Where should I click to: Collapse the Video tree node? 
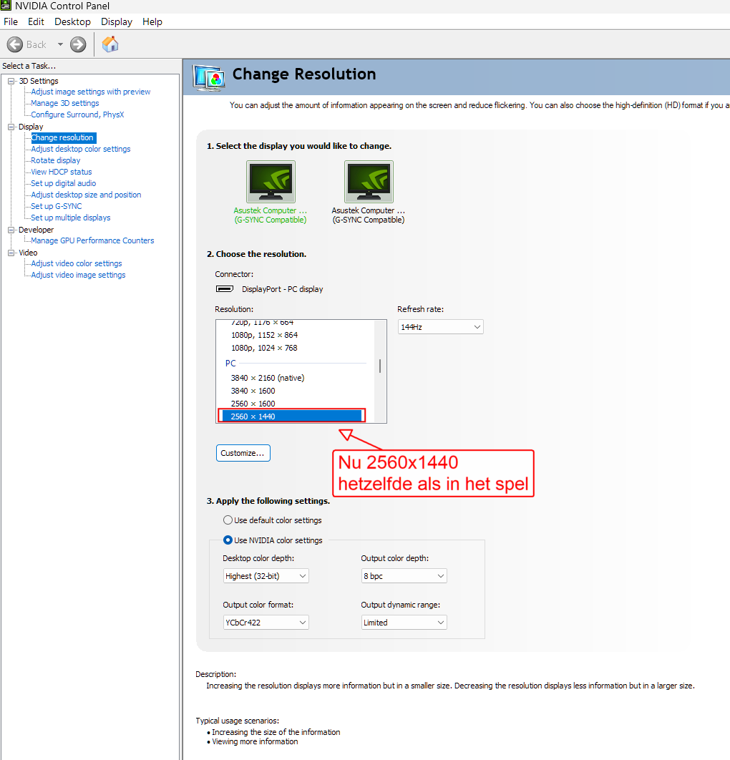[11, 253]
